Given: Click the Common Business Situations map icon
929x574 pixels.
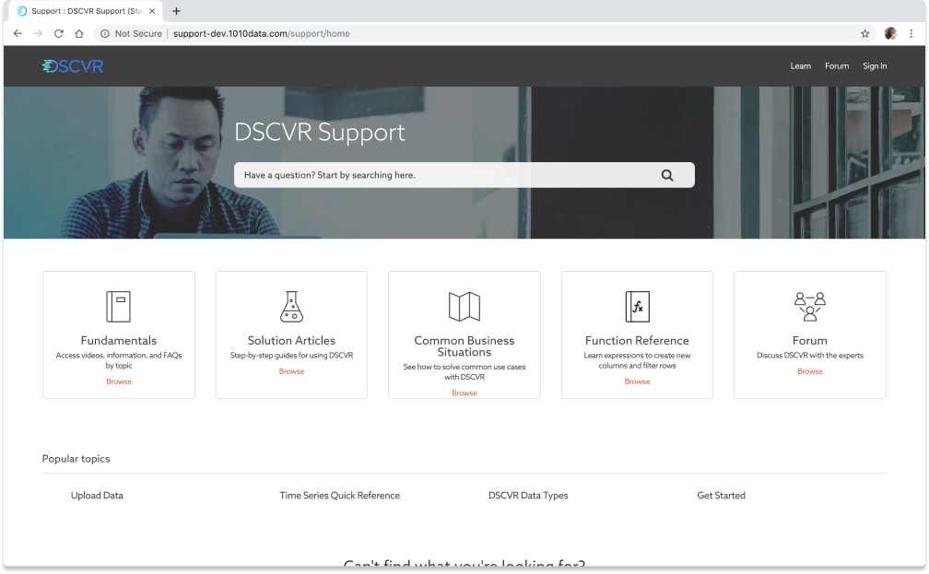Looking at the screenshot, I should click(464, 306).
